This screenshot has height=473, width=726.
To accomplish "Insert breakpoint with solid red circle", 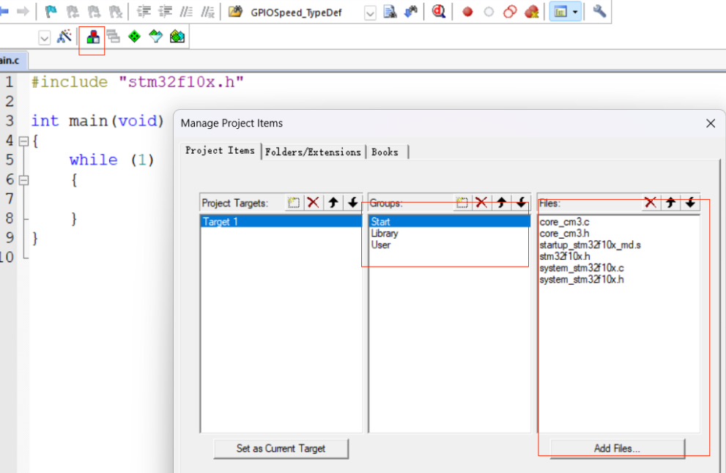I will point(467,12).
